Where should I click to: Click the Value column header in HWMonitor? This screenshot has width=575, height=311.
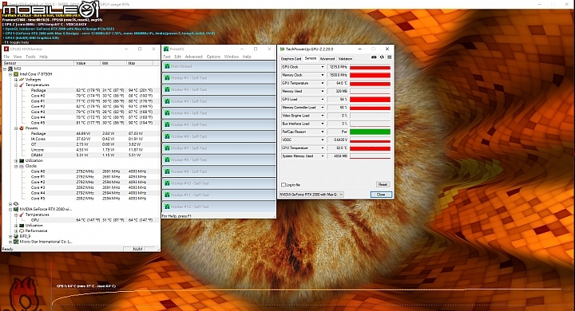87,63
